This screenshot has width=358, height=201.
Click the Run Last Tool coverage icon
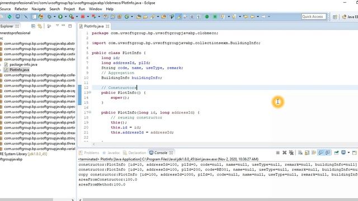tap(72, 17)
